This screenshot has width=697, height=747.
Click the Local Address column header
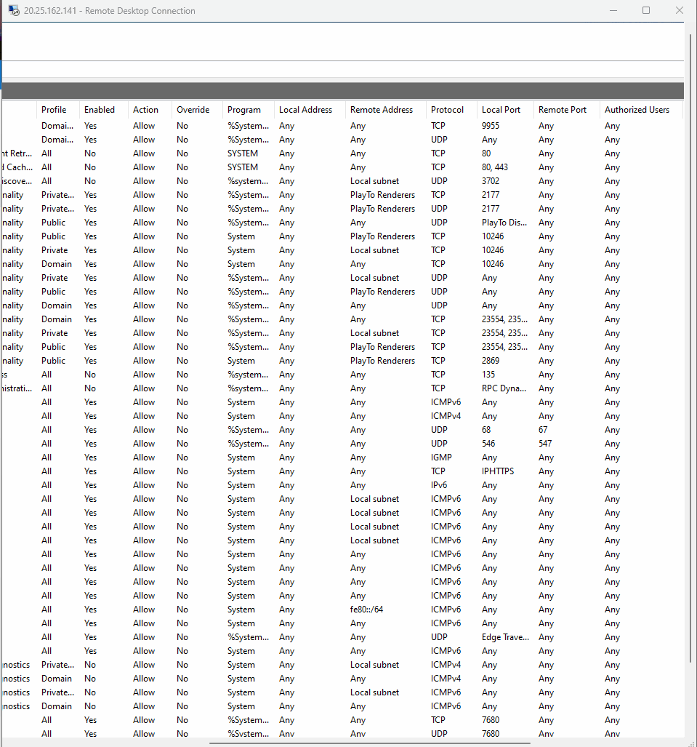click(306, 110)
